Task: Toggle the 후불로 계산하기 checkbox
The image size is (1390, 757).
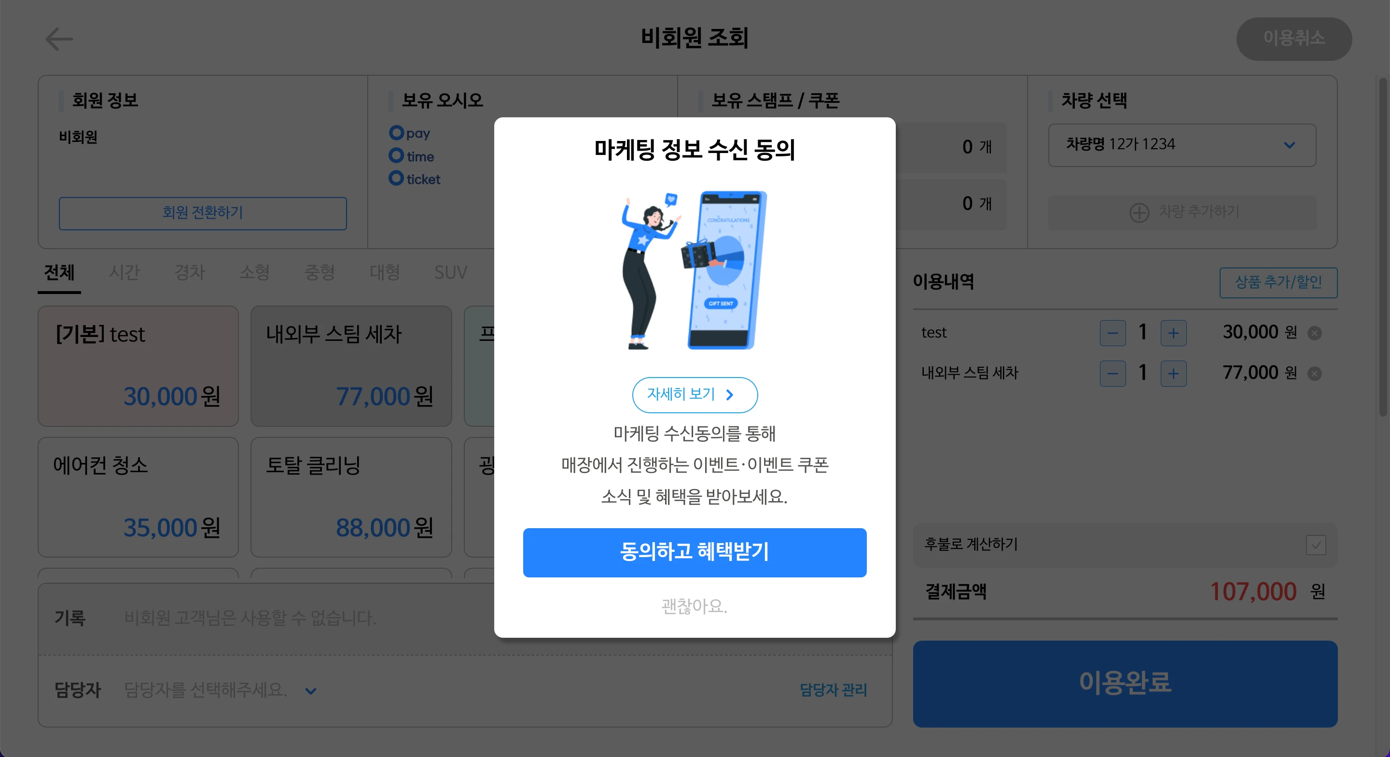Action: tap(1316, 545)
